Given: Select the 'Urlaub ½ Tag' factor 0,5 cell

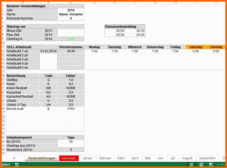Looking at the screenshot, I should [71, 105].
